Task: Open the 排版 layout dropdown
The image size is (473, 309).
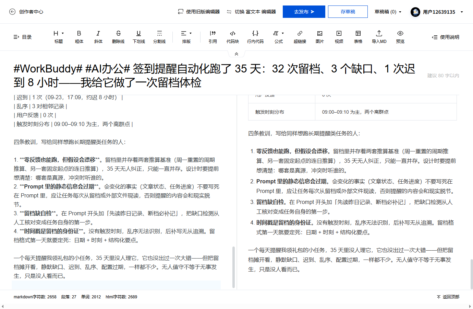Action: 186,37
